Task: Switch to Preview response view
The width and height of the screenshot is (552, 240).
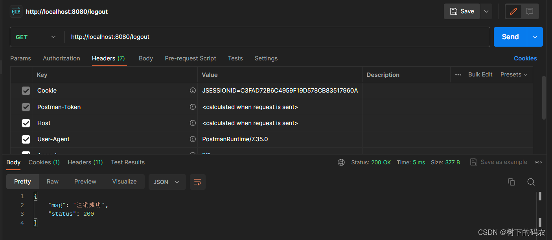Action: click(85, 182)
